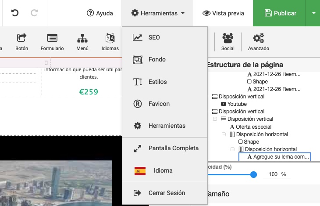Open the Idiomas toolbar tool
The height and width of the screenshot is (206, 320).
(x=110, y=42)
